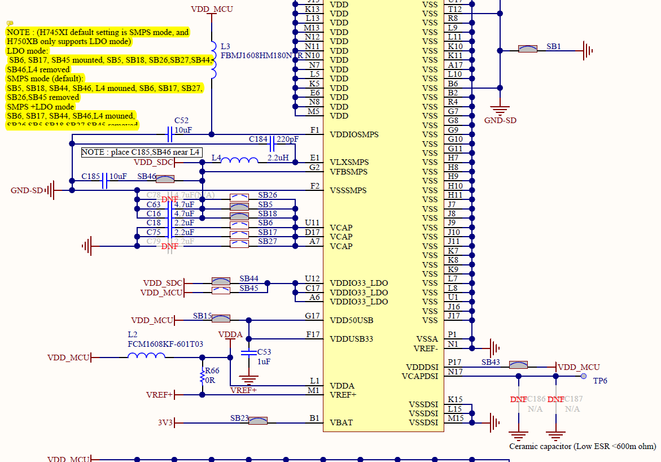Click resistor R66 0R symbol
The image size is (661, 462).
pos(202,377)
